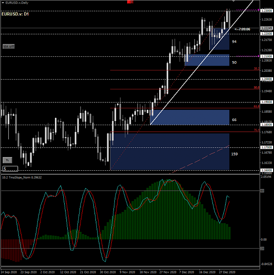Screen dimensions: 274x275
Task: Click the current price label 1.22249
Action: [267, 28]
